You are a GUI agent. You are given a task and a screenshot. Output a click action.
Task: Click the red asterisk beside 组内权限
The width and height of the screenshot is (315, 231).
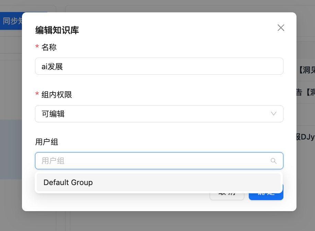(37, 95)
